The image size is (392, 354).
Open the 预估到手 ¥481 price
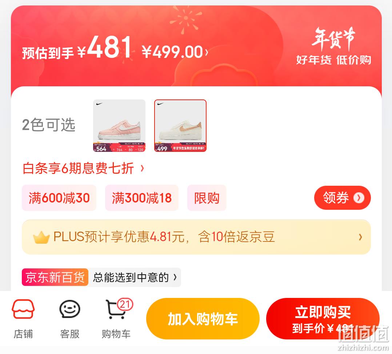click(x=77, y=48)
